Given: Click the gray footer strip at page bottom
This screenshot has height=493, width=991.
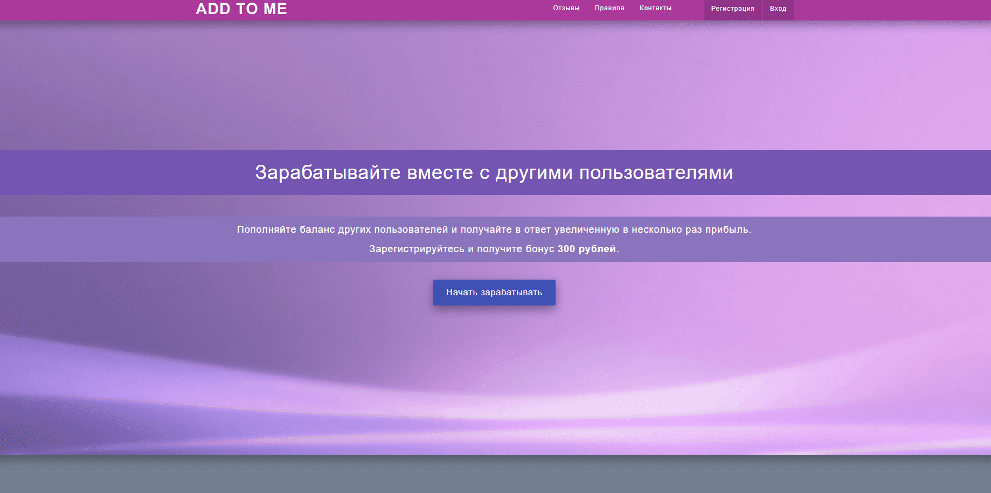Looking at the screenshot, I should [x=495, y=474].
